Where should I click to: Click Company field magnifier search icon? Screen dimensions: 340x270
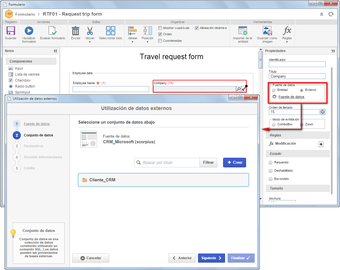238,89
